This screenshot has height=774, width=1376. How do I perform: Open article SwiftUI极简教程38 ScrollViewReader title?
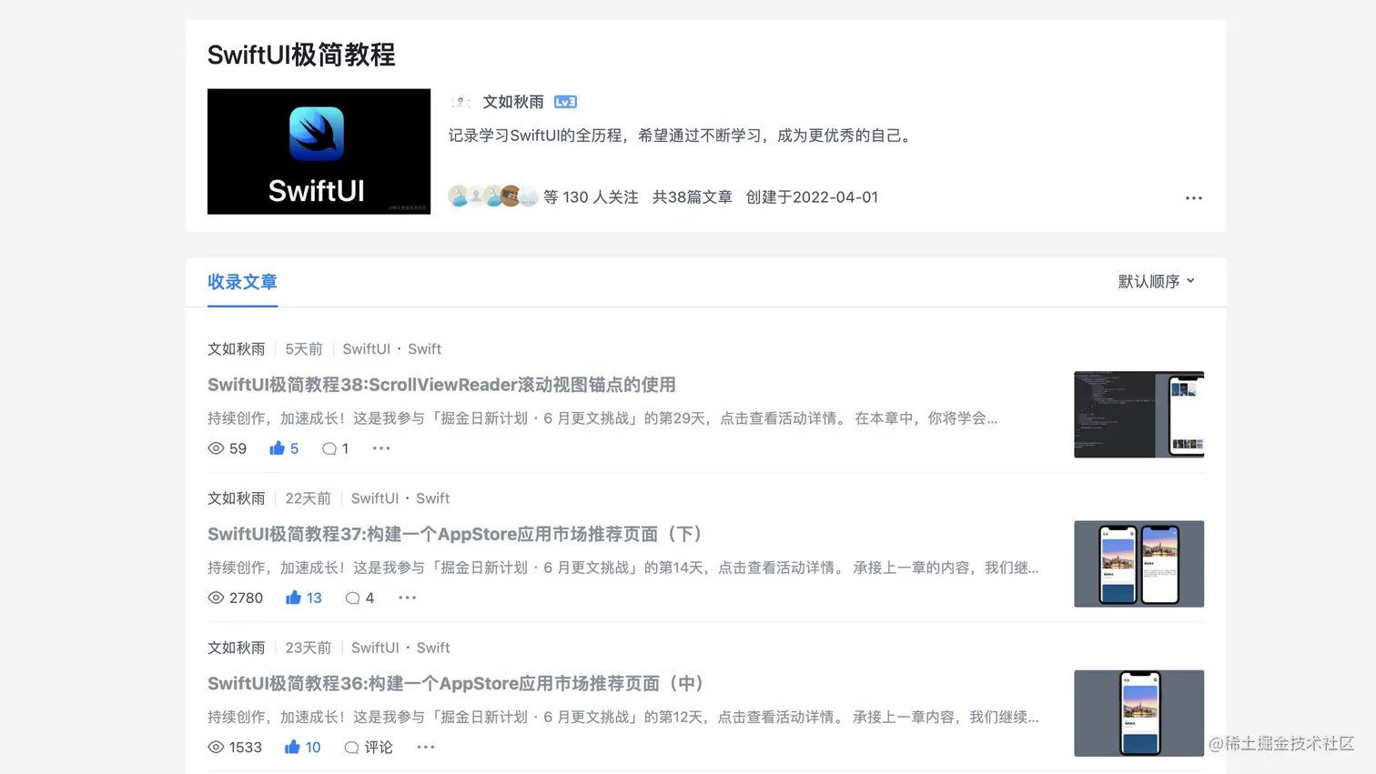click(x=441, y=385)
